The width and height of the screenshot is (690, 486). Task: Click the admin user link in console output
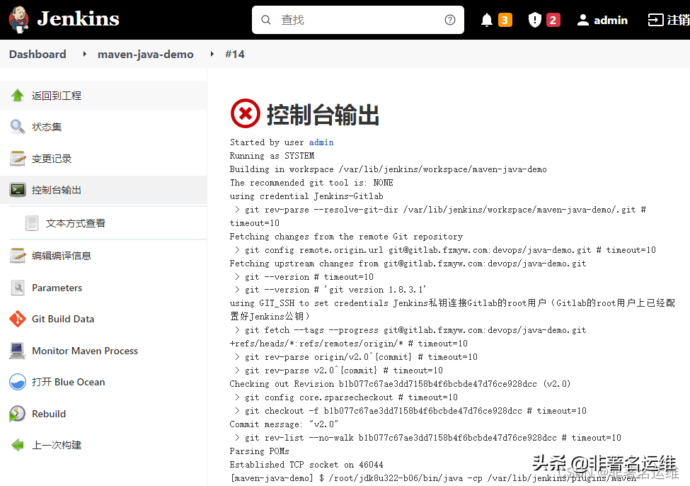(321, 142)
